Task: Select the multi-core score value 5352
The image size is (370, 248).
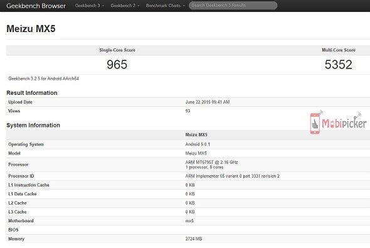Action: pyautogui.click(x=339, y=65)
